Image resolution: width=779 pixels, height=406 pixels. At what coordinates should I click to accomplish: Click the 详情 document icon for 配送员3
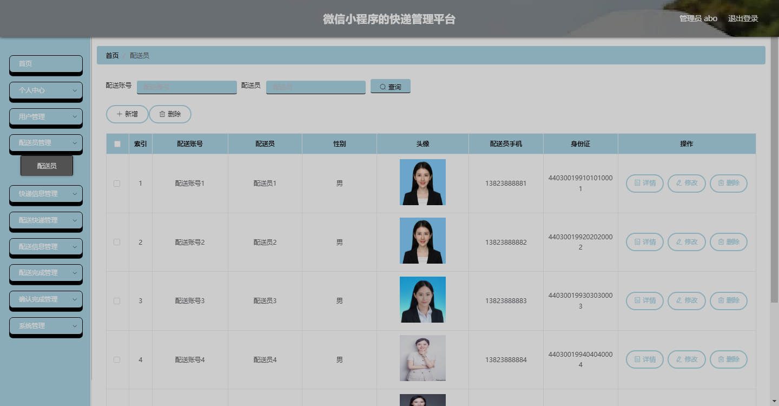[637, 300]
